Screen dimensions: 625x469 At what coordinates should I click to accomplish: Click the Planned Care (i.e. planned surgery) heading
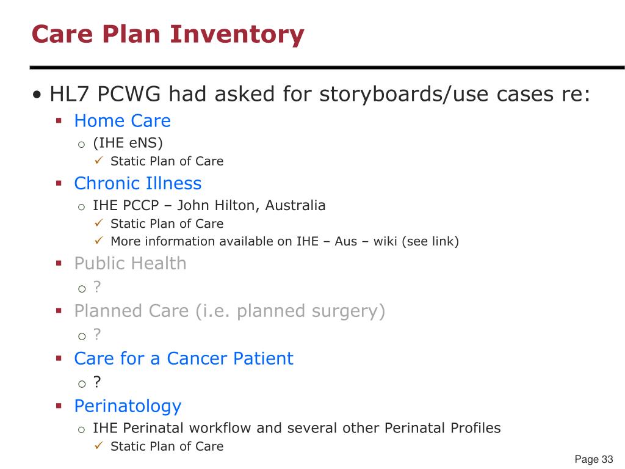coord(229,311)
